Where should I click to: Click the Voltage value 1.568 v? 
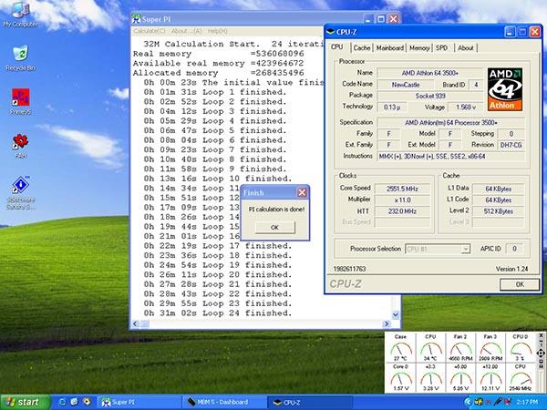pos(466,107)
